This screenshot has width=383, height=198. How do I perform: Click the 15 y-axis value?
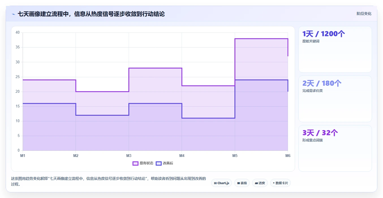click(x=18, y=106)
